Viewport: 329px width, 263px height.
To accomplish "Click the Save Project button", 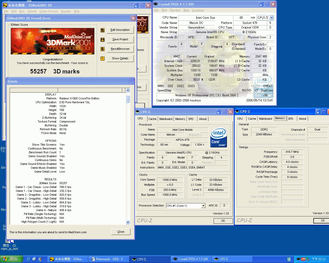I will point(120,39).
